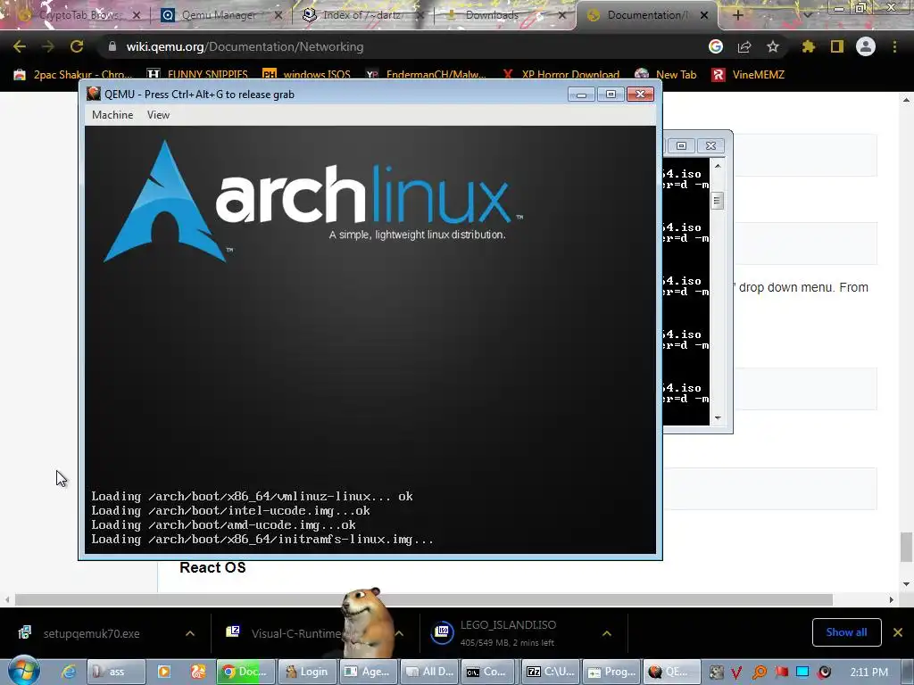
Task: Open the setupqemuk70.exe download item
Action: 92,633
